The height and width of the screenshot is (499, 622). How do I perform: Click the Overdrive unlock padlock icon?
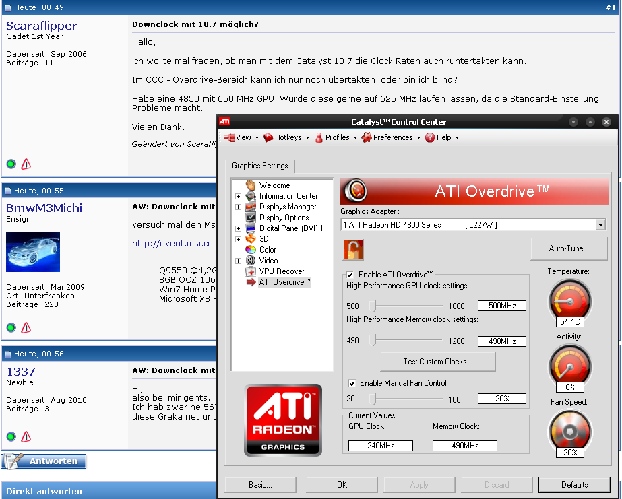tap(352, 250)
